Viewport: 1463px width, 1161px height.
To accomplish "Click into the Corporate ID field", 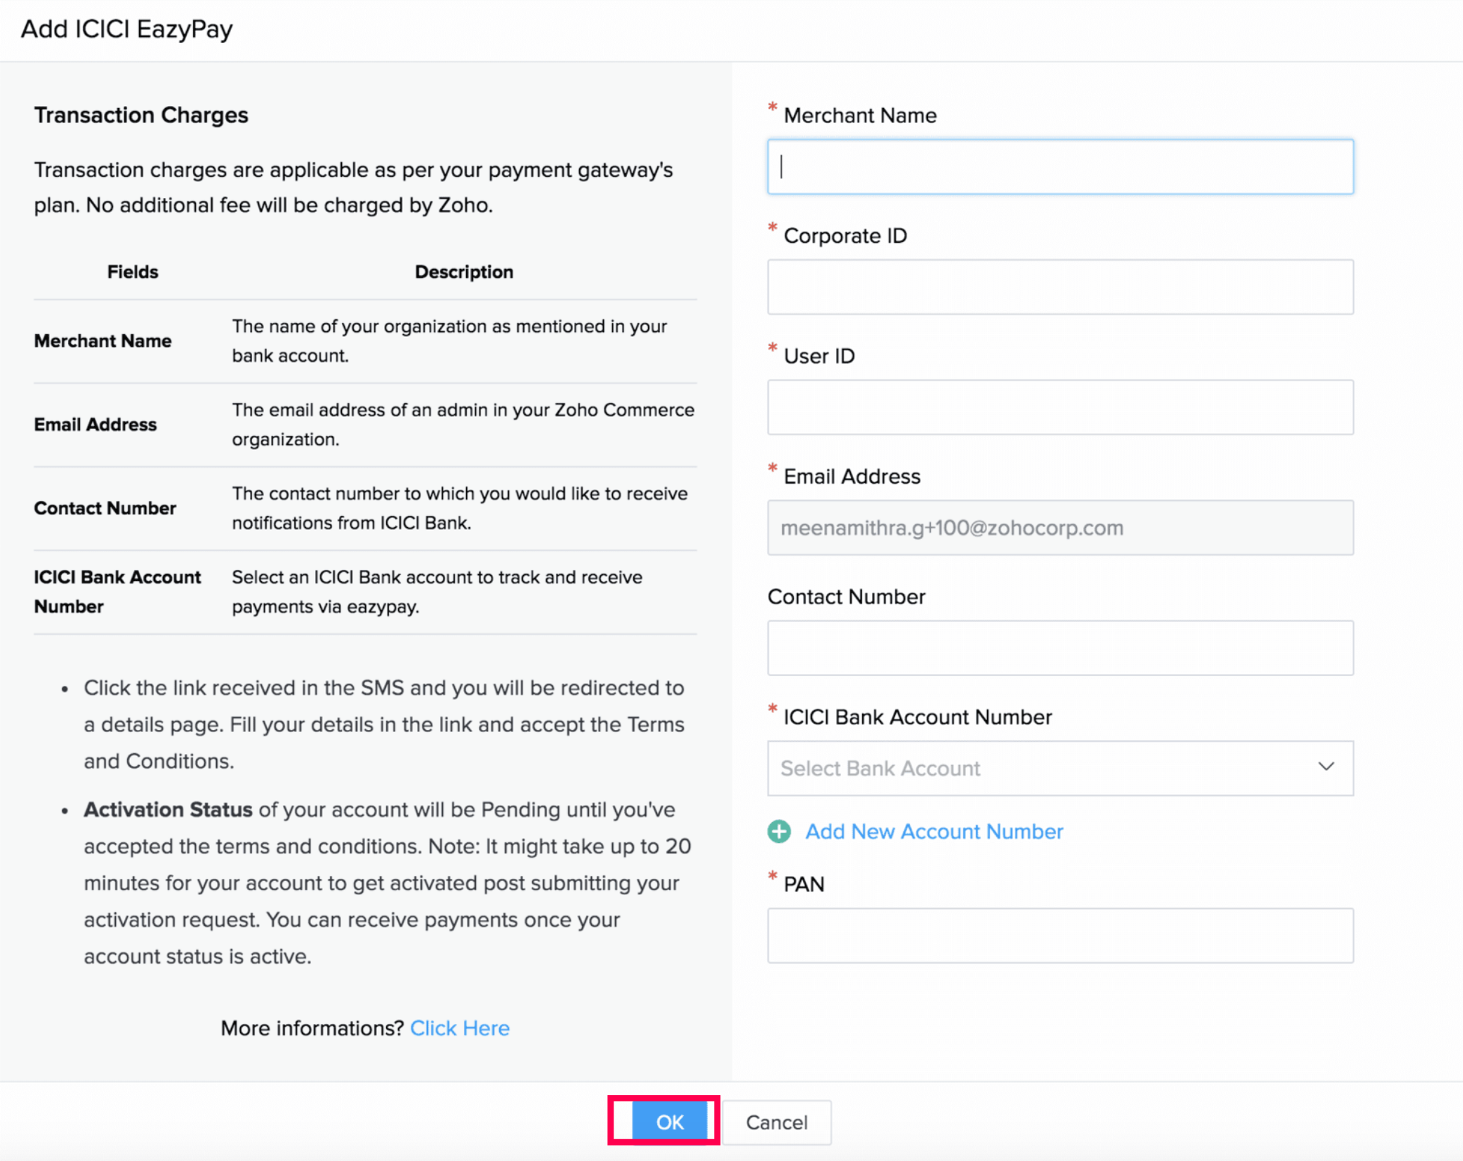I will point(1060,287).
